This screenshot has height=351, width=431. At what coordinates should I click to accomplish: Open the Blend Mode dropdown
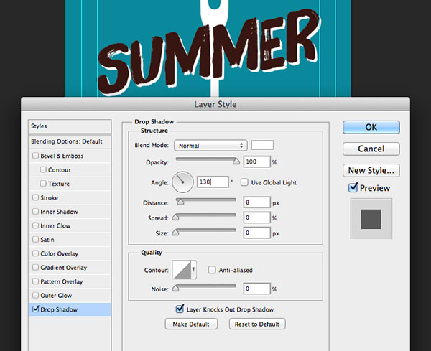click(210, 146)
